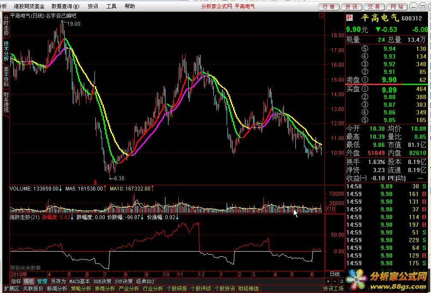The image size is (431, 293).
Task: Apply the MACD基本 template
Action: [80, 281]
